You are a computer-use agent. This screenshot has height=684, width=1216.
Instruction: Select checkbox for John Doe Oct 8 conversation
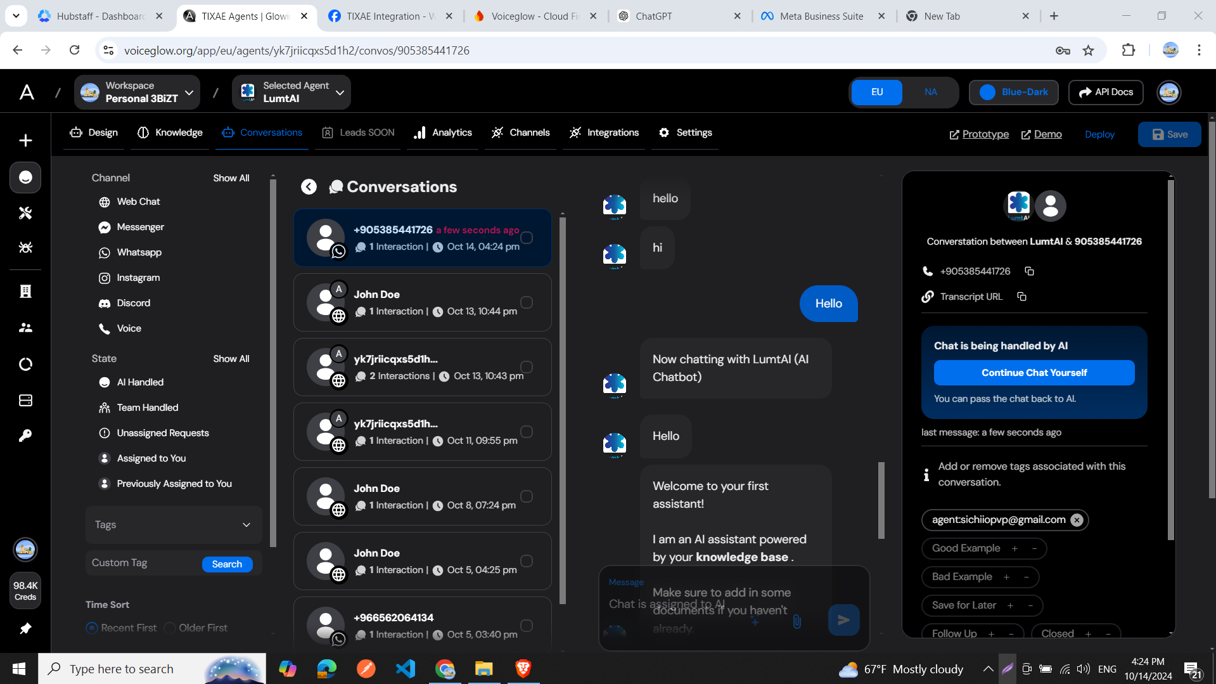pos(527,496)
